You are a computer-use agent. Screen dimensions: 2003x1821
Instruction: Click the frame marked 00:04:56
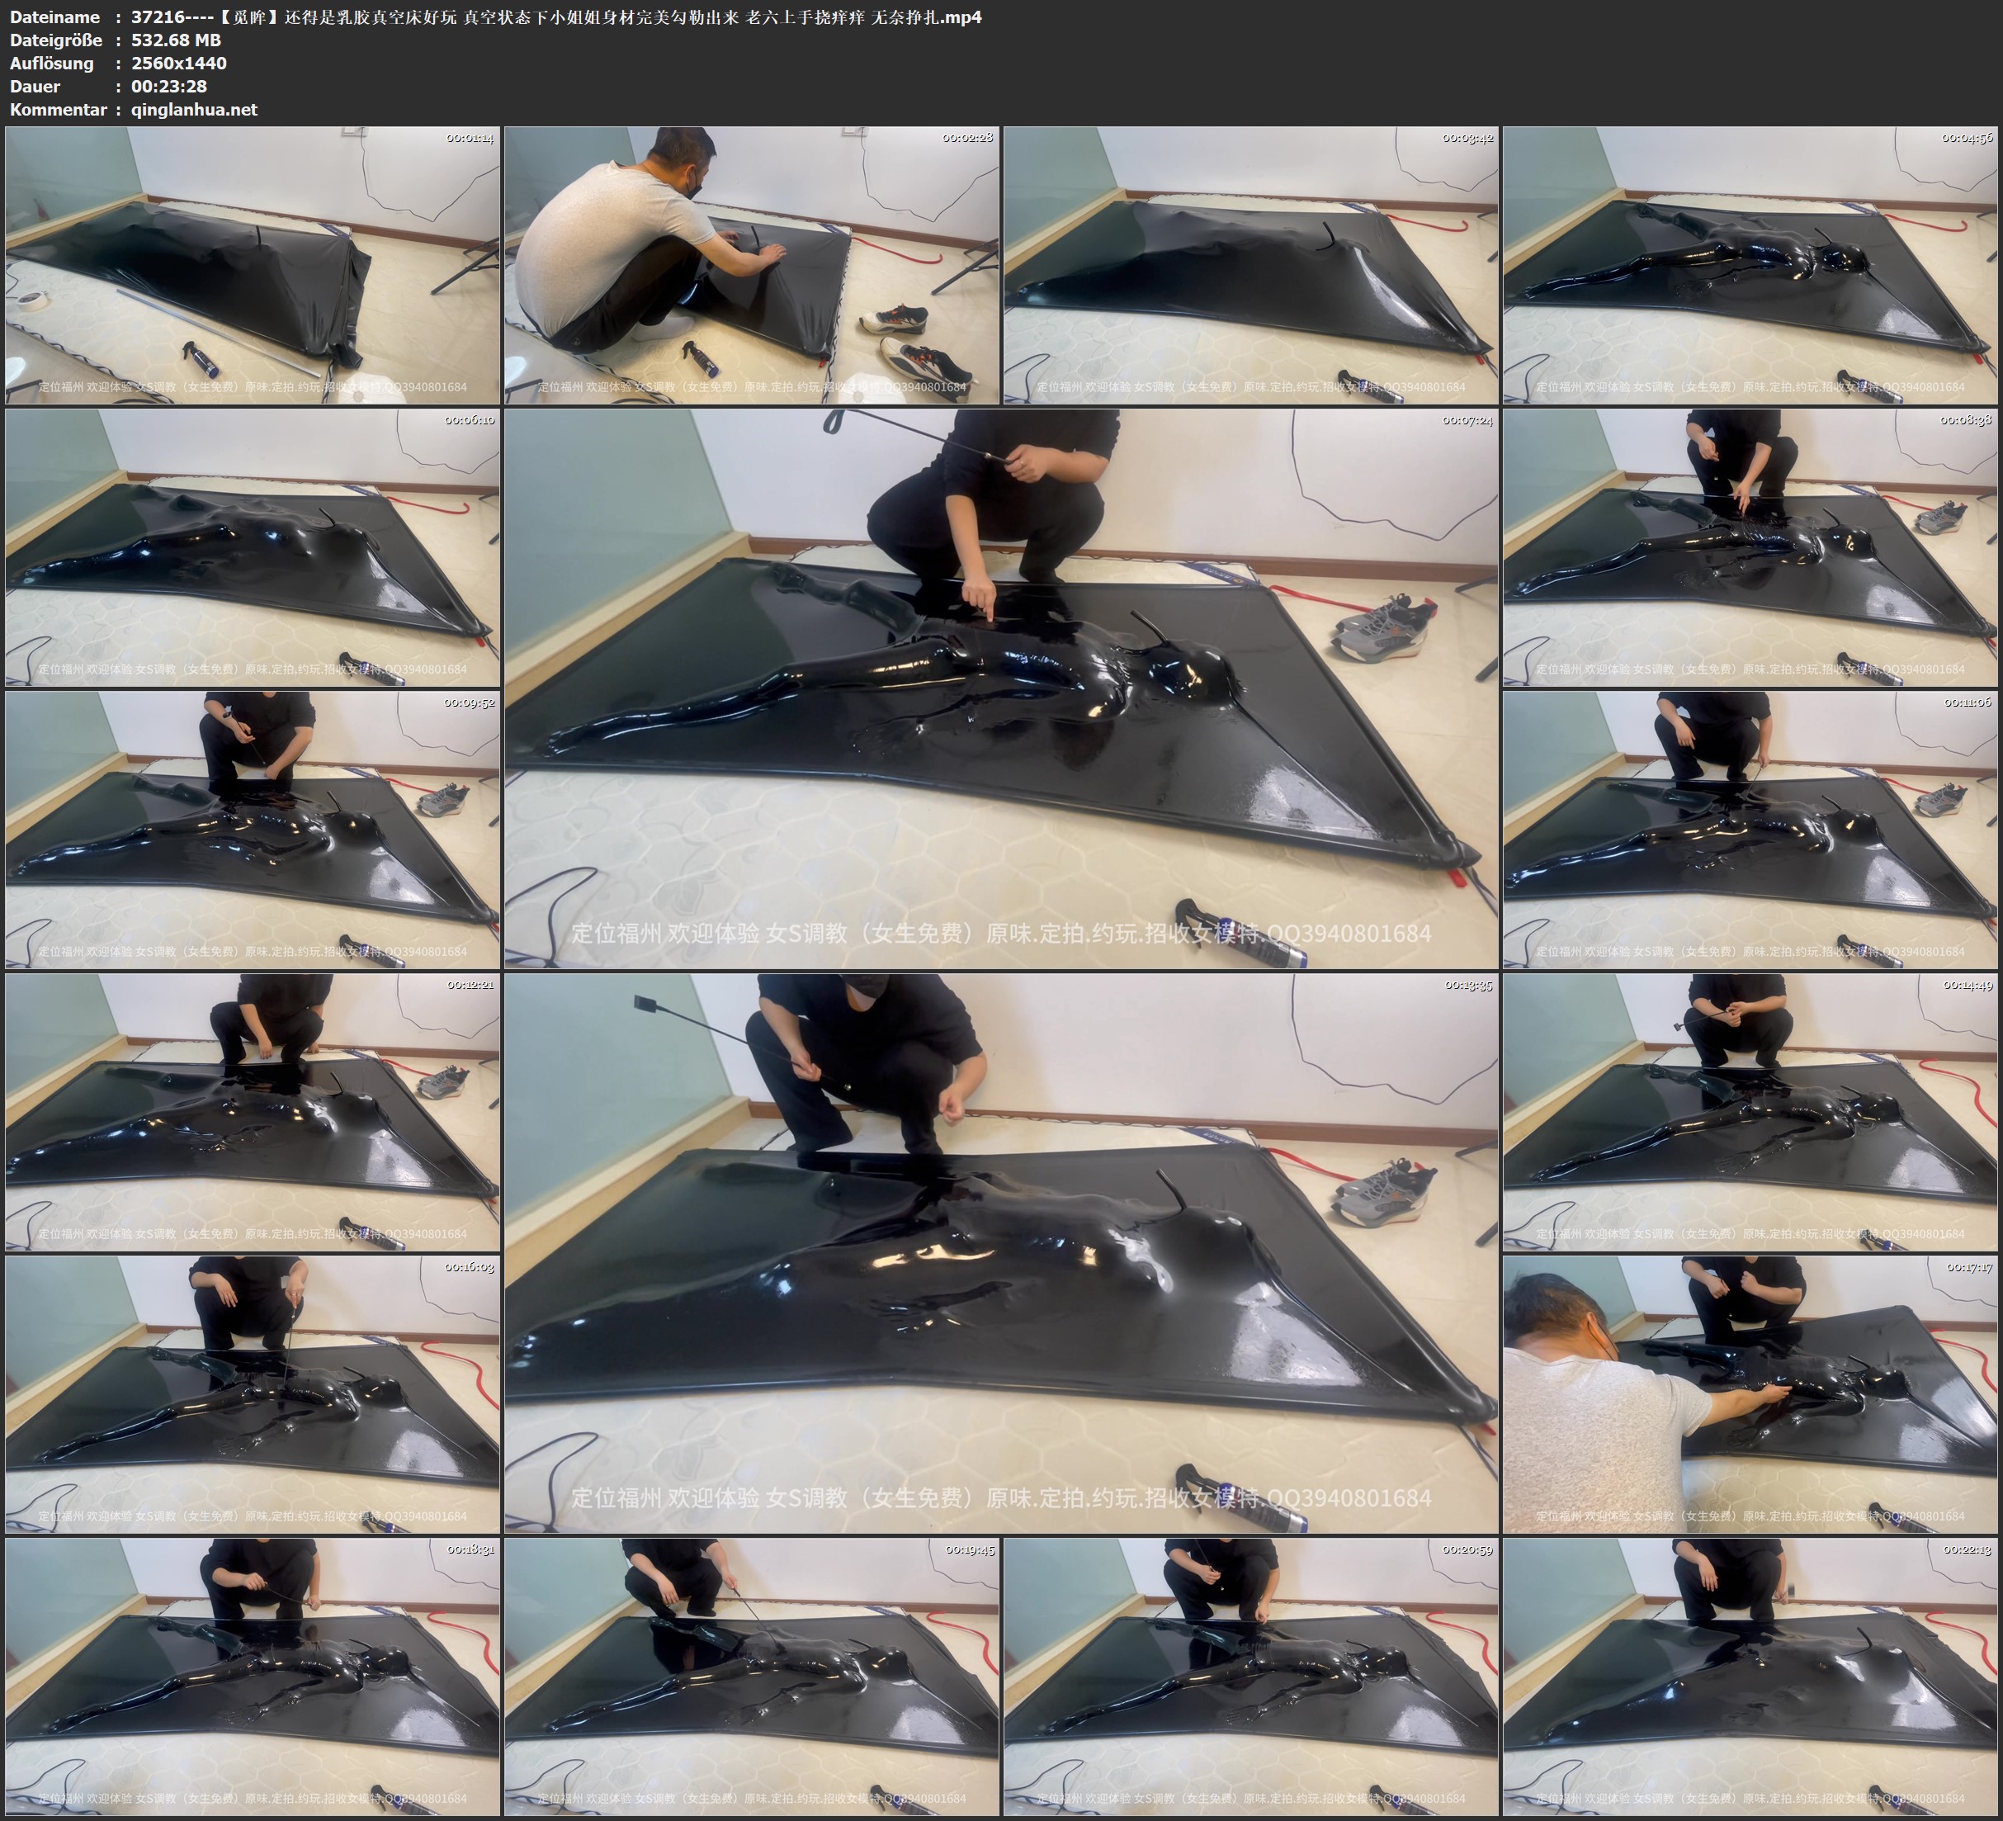pyautogui.click(x=1750, y=266)
